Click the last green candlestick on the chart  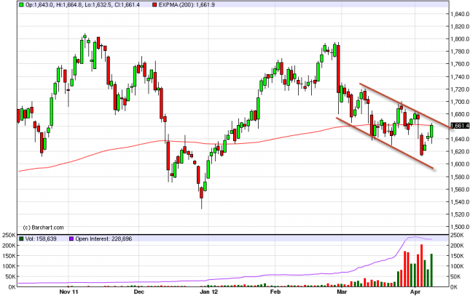(x=431, y=131)
